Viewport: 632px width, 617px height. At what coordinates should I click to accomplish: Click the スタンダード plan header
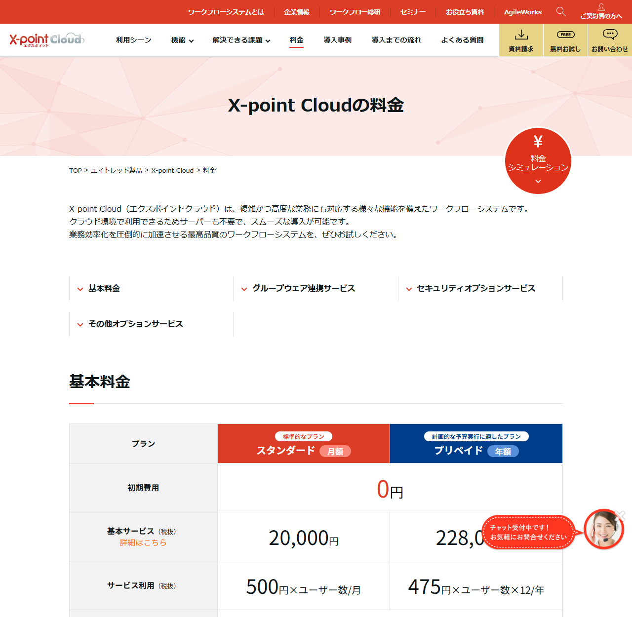(304, 443)
